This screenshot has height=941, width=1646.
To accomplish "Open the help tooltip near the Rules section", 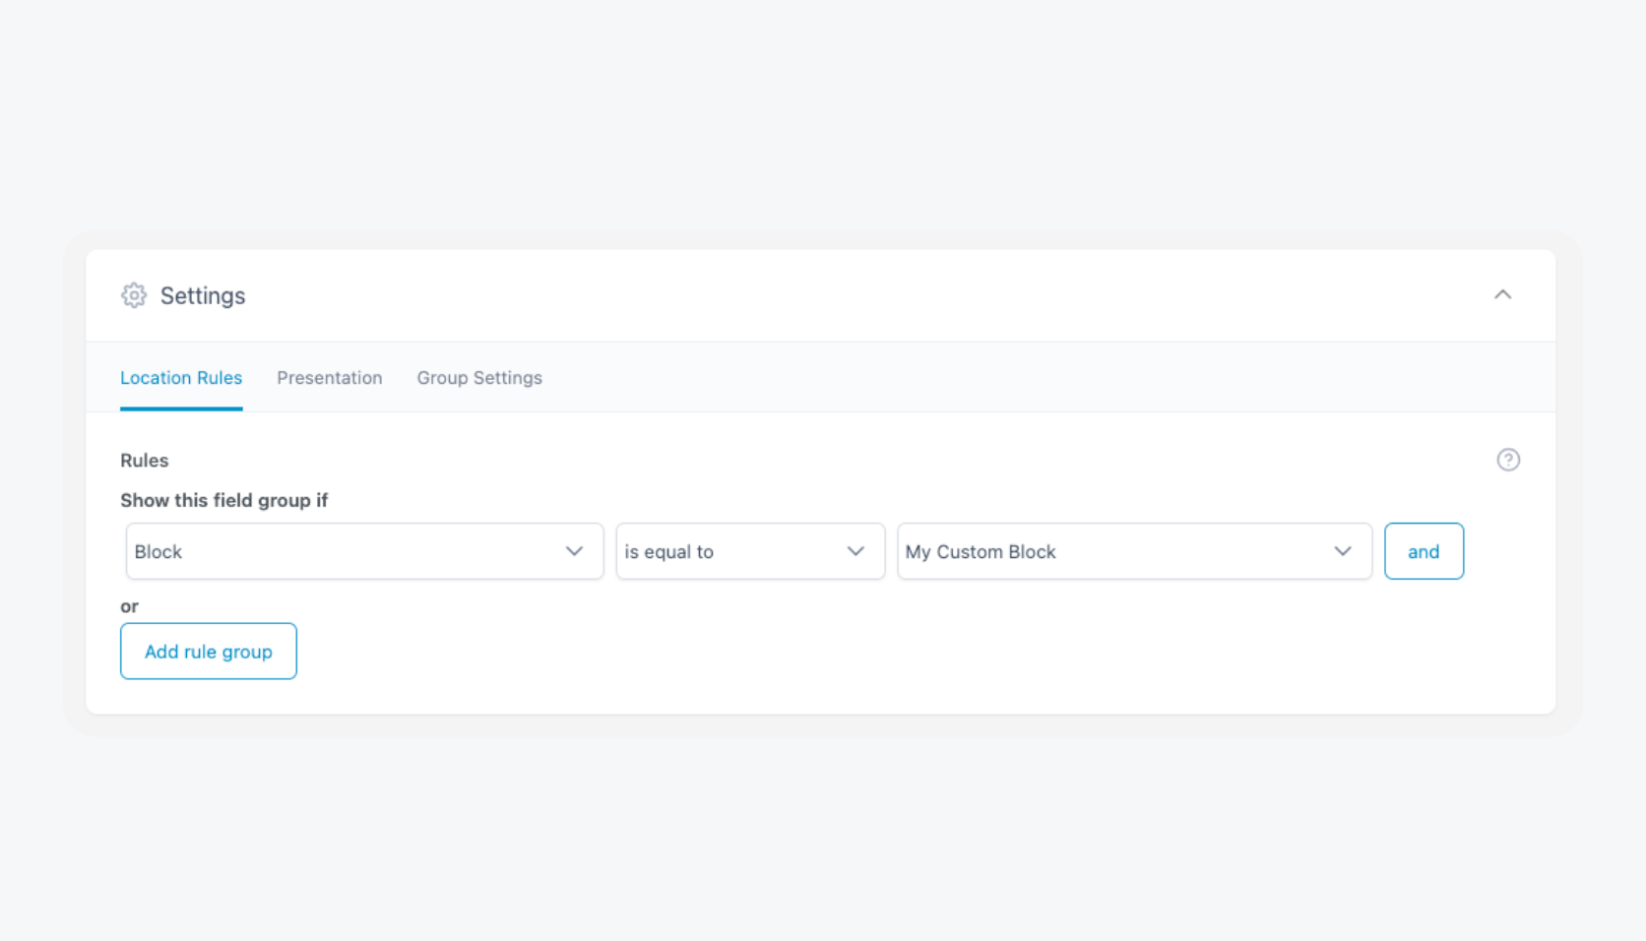I will 1507,459.
